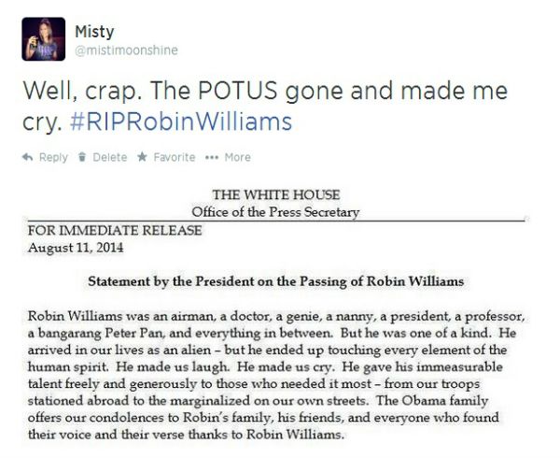The width and height of the screenshot is (560, 458).
Task: Click the 'FOR IMMEDIATE RELEASE' line
Action: (x=115, y=230)
